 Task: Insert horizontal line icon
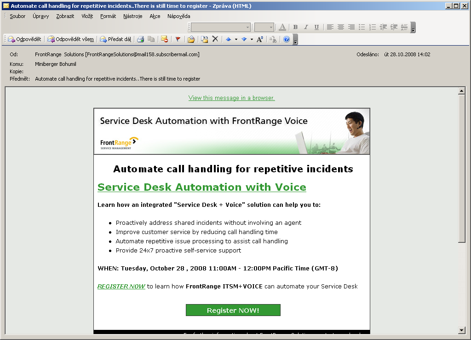404,27
